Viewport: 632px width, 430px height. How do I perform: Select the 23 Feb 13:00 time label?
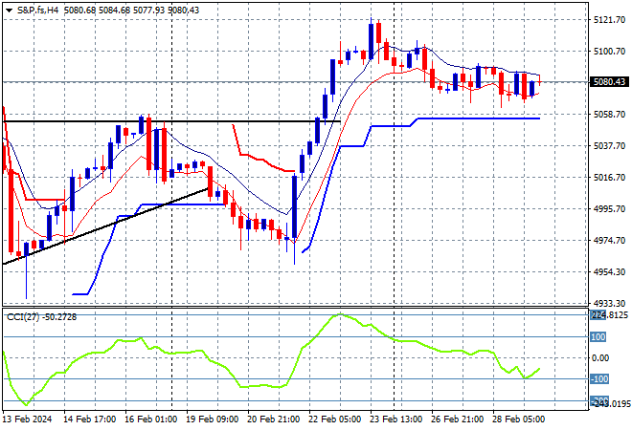396,419
